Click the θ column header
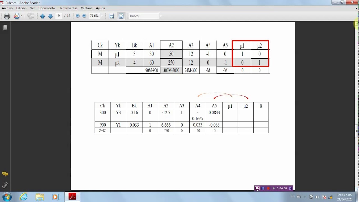The width and height of the screenshot is (359, 202). click(261, 106)
